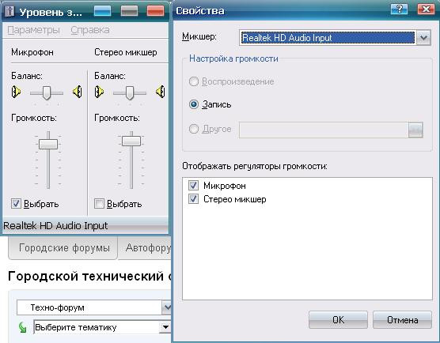Uncheck Стерео микшер in the regulators list
Viewport: 440px width, 343px height.
(x=193, y=199)
